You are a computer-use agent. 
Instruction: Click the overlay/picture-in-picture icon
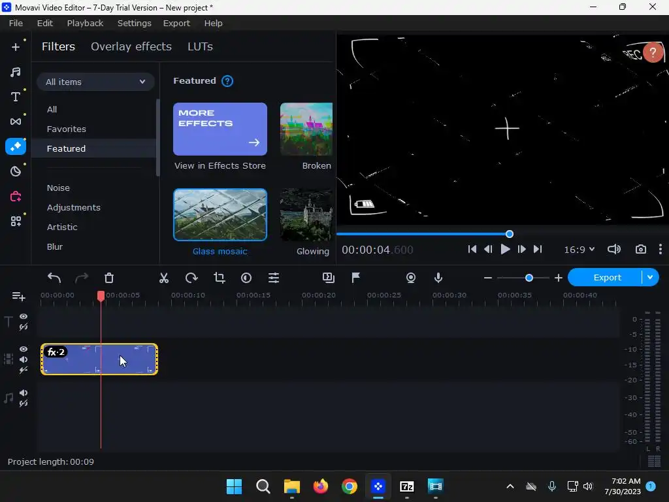coord(329,278)
